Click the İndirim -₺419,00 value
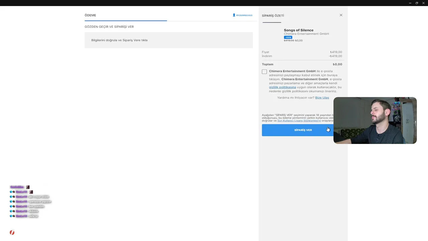This screenshot has height=241, width=428. click(335, 56)
